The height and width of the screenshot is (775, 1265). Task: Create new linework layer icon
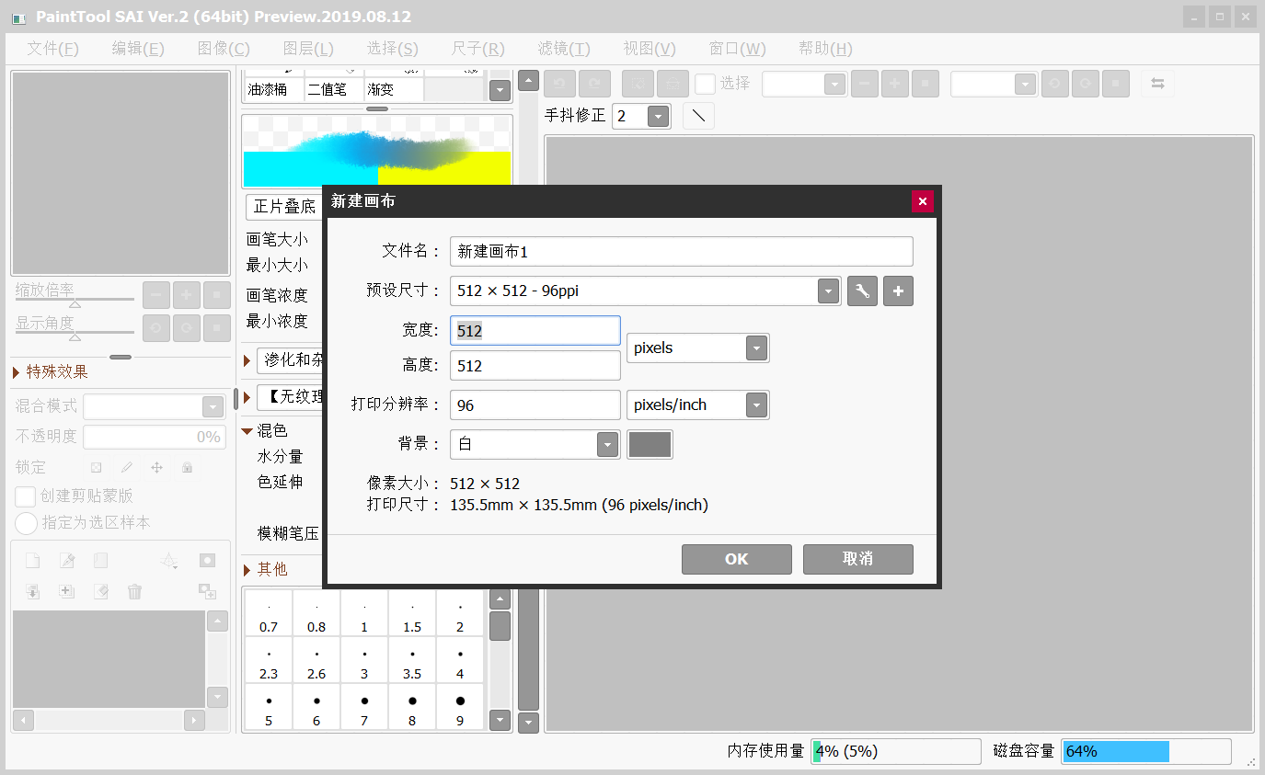tap(66, 561)
